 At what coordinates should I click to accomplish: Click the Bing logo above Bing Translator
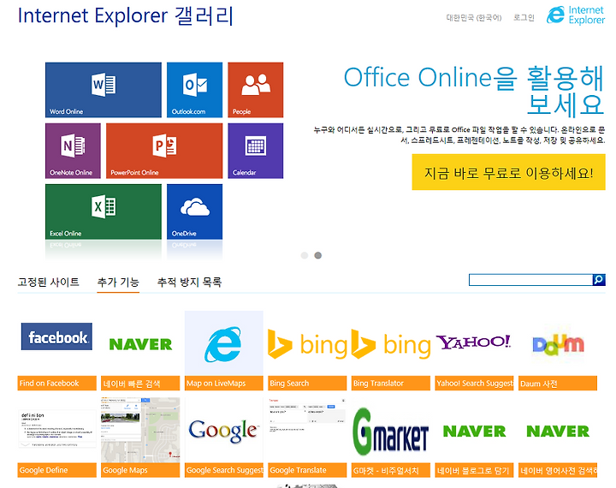391,344
